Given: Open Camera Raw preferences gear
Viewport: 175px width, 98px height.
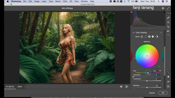Looking at the screenshot, I should 163,8.
